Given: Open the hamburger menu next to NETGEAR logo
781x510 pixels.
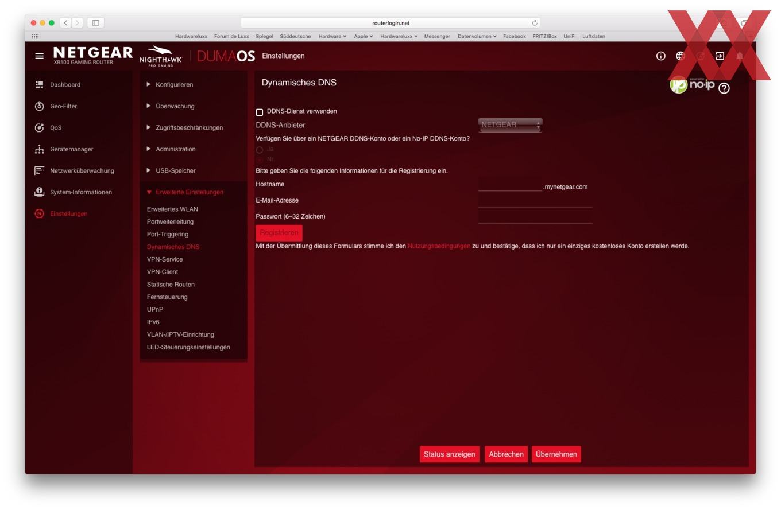Looking at the screenshot, I should pyautogui.click(x=39, y=56).
